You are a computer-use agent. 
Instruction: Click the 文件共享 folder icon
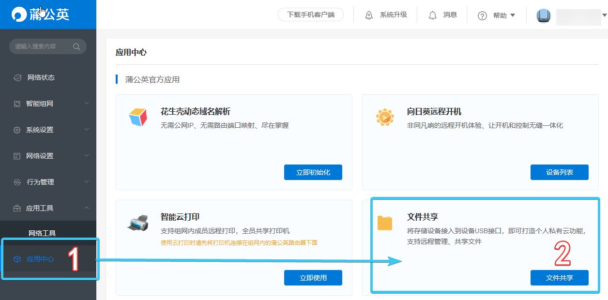click(x=385, y=223)
